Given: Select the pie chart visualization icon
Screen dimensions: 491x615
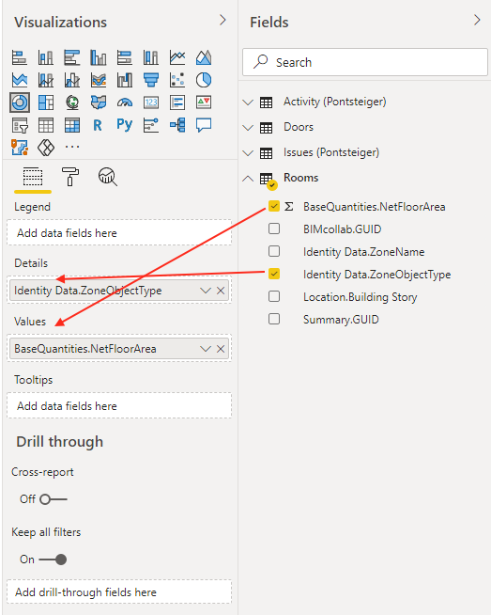Looking at the screenshot, I should pos(204,81).
